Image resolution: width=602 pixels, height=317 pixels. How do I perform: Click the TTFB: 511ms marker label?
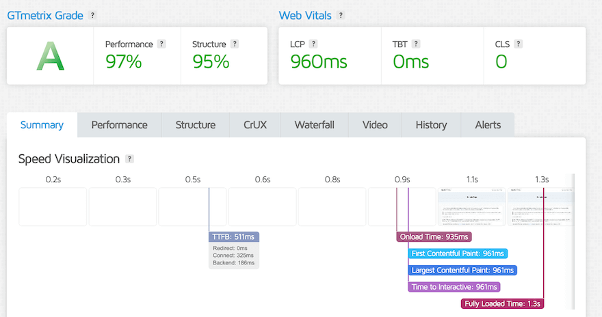tap(234, 237)
